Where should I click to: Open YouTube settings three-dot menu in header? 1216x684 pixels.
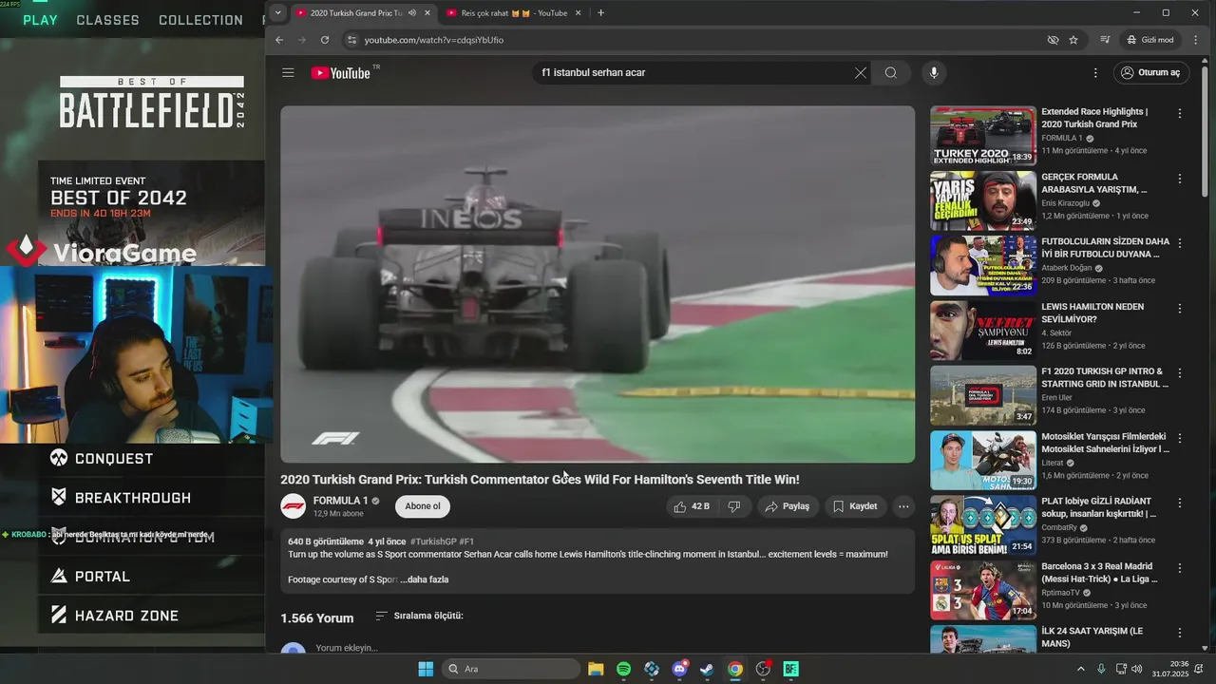tap(1094, 72)
